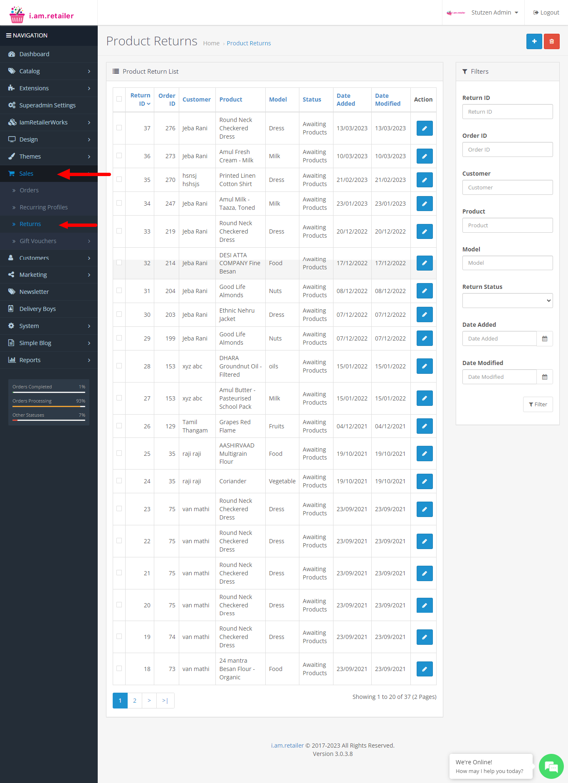
Task: Edit return 28 with pencil icon
Action: click(x=425, y=366)
